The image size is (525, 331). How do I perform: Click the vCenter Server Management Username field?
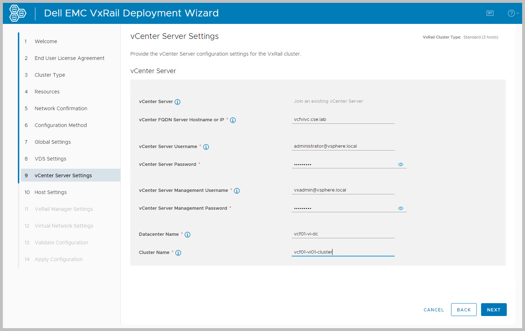pos(343,190)
